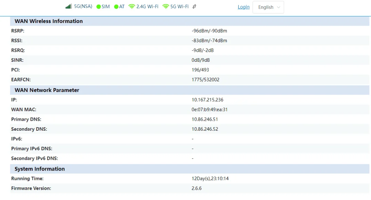371x200 pixels.
Task: Click the WAN Network Parameter section header
Action: (190, 90)
